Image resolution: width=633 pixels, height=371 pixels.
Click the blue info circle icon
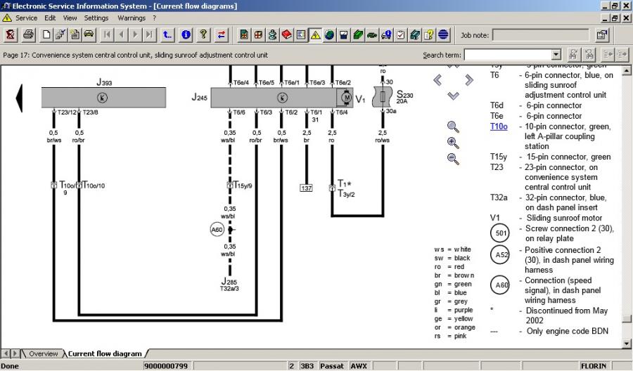186,34
